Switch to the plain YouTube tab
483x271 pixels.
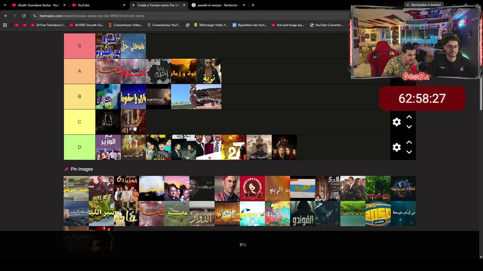click(99, 5)
